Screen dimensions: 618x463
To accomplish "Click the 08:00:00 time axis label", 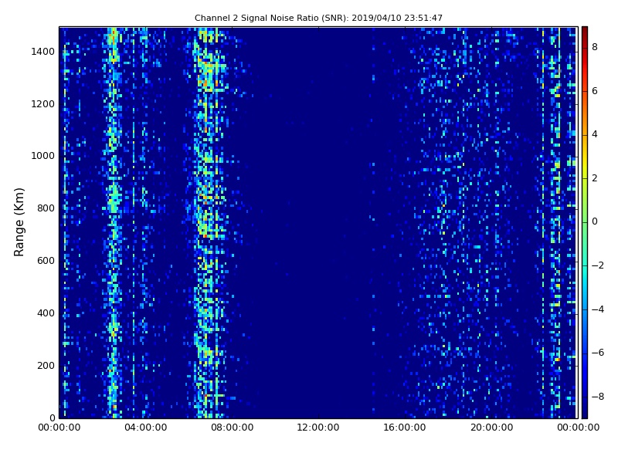I will (x=232, y=428).
